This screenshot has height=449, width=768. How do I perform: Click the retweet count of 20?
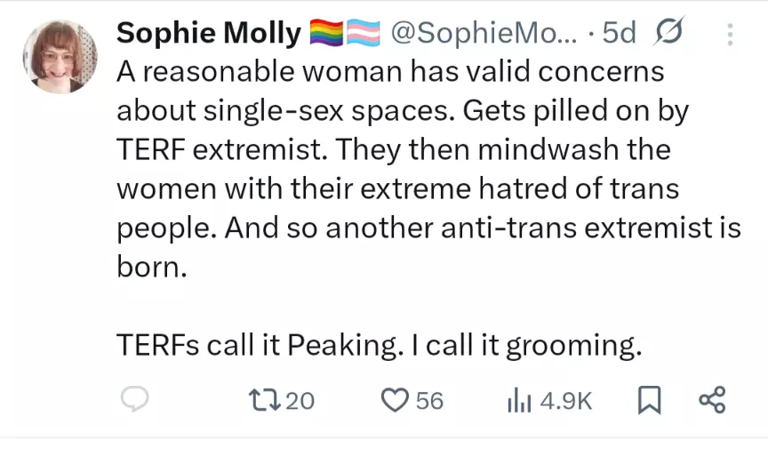coord(300,401)
